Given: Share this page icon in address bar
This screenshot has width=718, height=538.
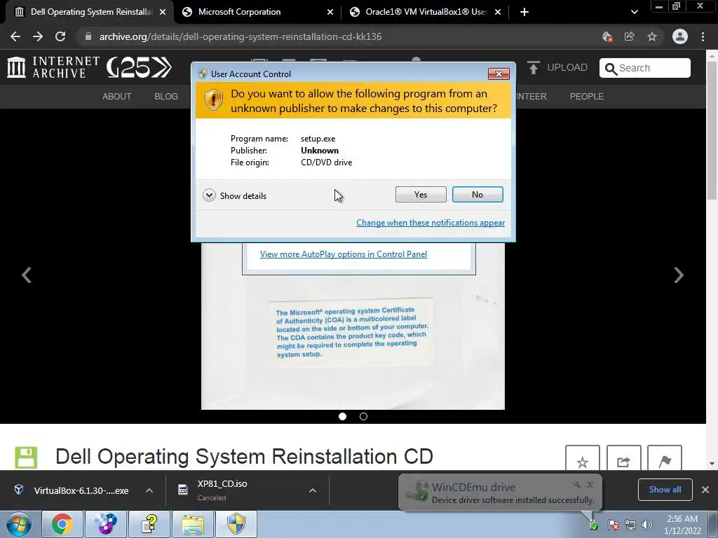Looking at the screenshot, I should (630, 36).
